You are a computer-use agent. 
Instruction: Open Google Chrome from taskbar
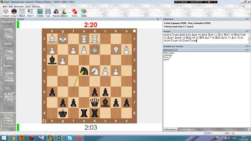click(x=13, y=138)
